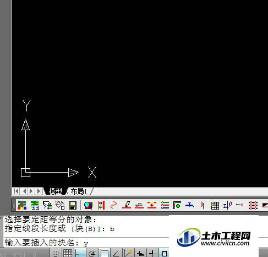Viewport: 268px width, 257px height.
Task: Toggle Snap mode in status bar
Action: point(56,253)
